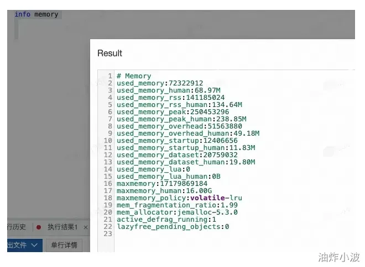Click the 单行详情 button

pyautogui.click(x=64, y=245)
